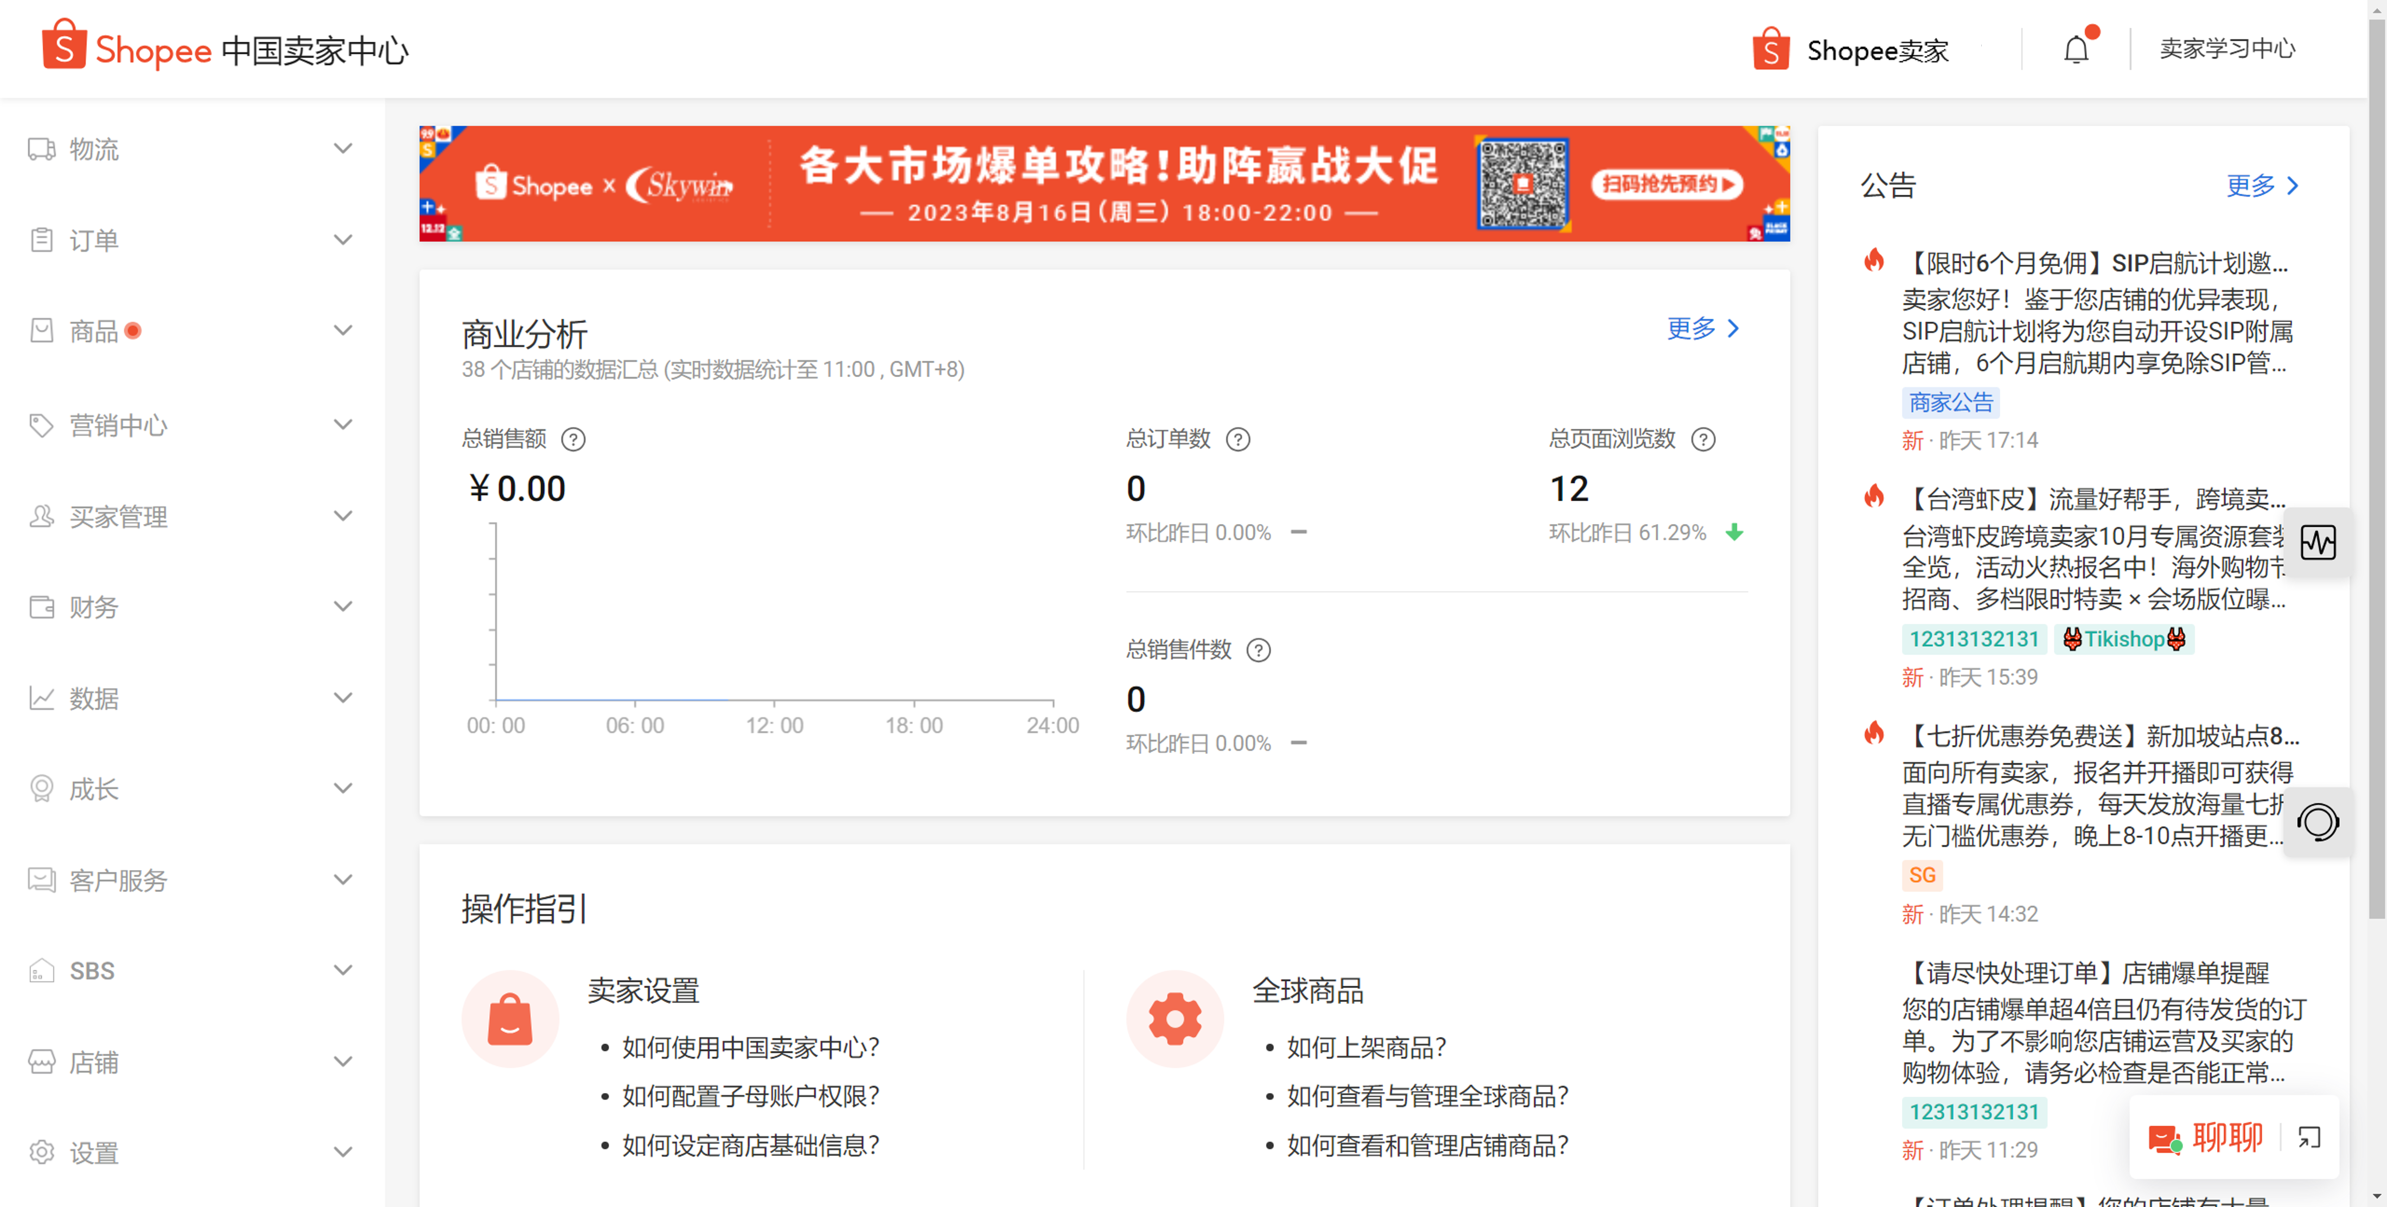Screen dimensions: 2387x1207
Task: Click the 营销中心 tag icon
Action: 42,425
